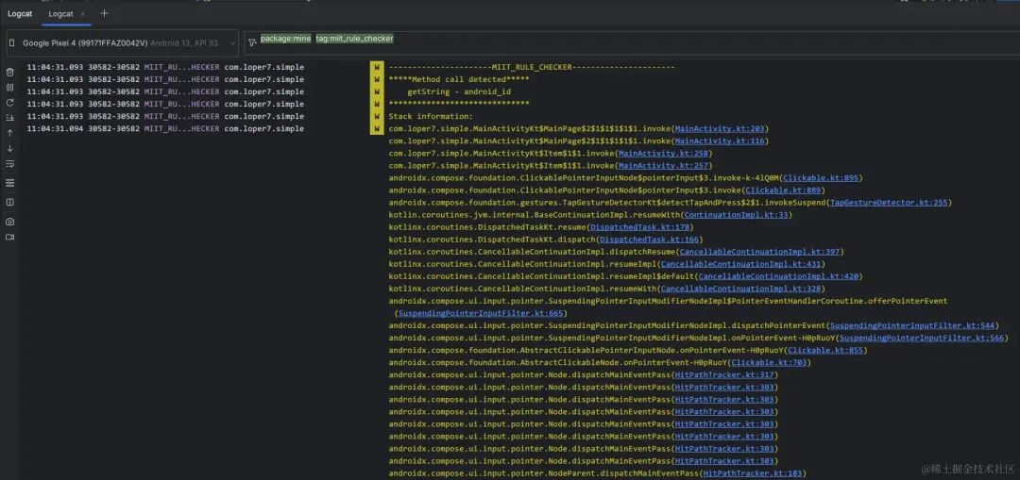Click the phone icon beside Google Pixel 4
This screenshot has width=1020, height=480.
12,42
